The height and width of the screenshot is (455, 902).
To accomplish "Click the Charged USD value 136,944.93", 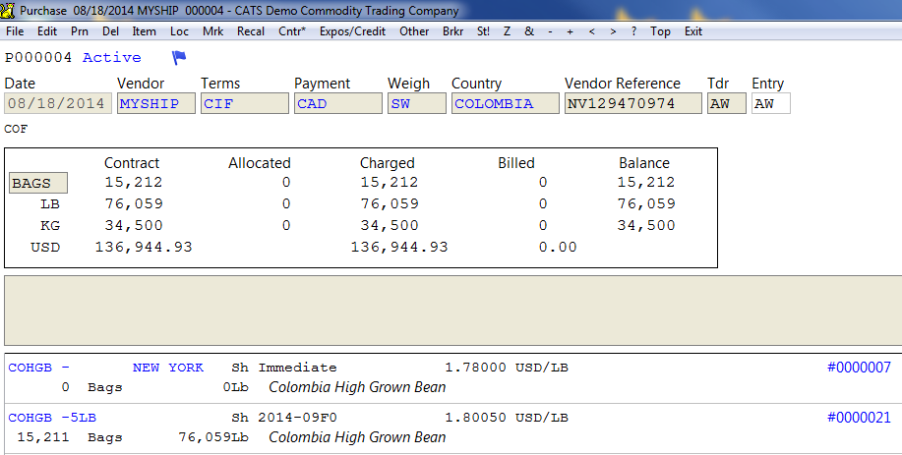I will pos(399,247).
